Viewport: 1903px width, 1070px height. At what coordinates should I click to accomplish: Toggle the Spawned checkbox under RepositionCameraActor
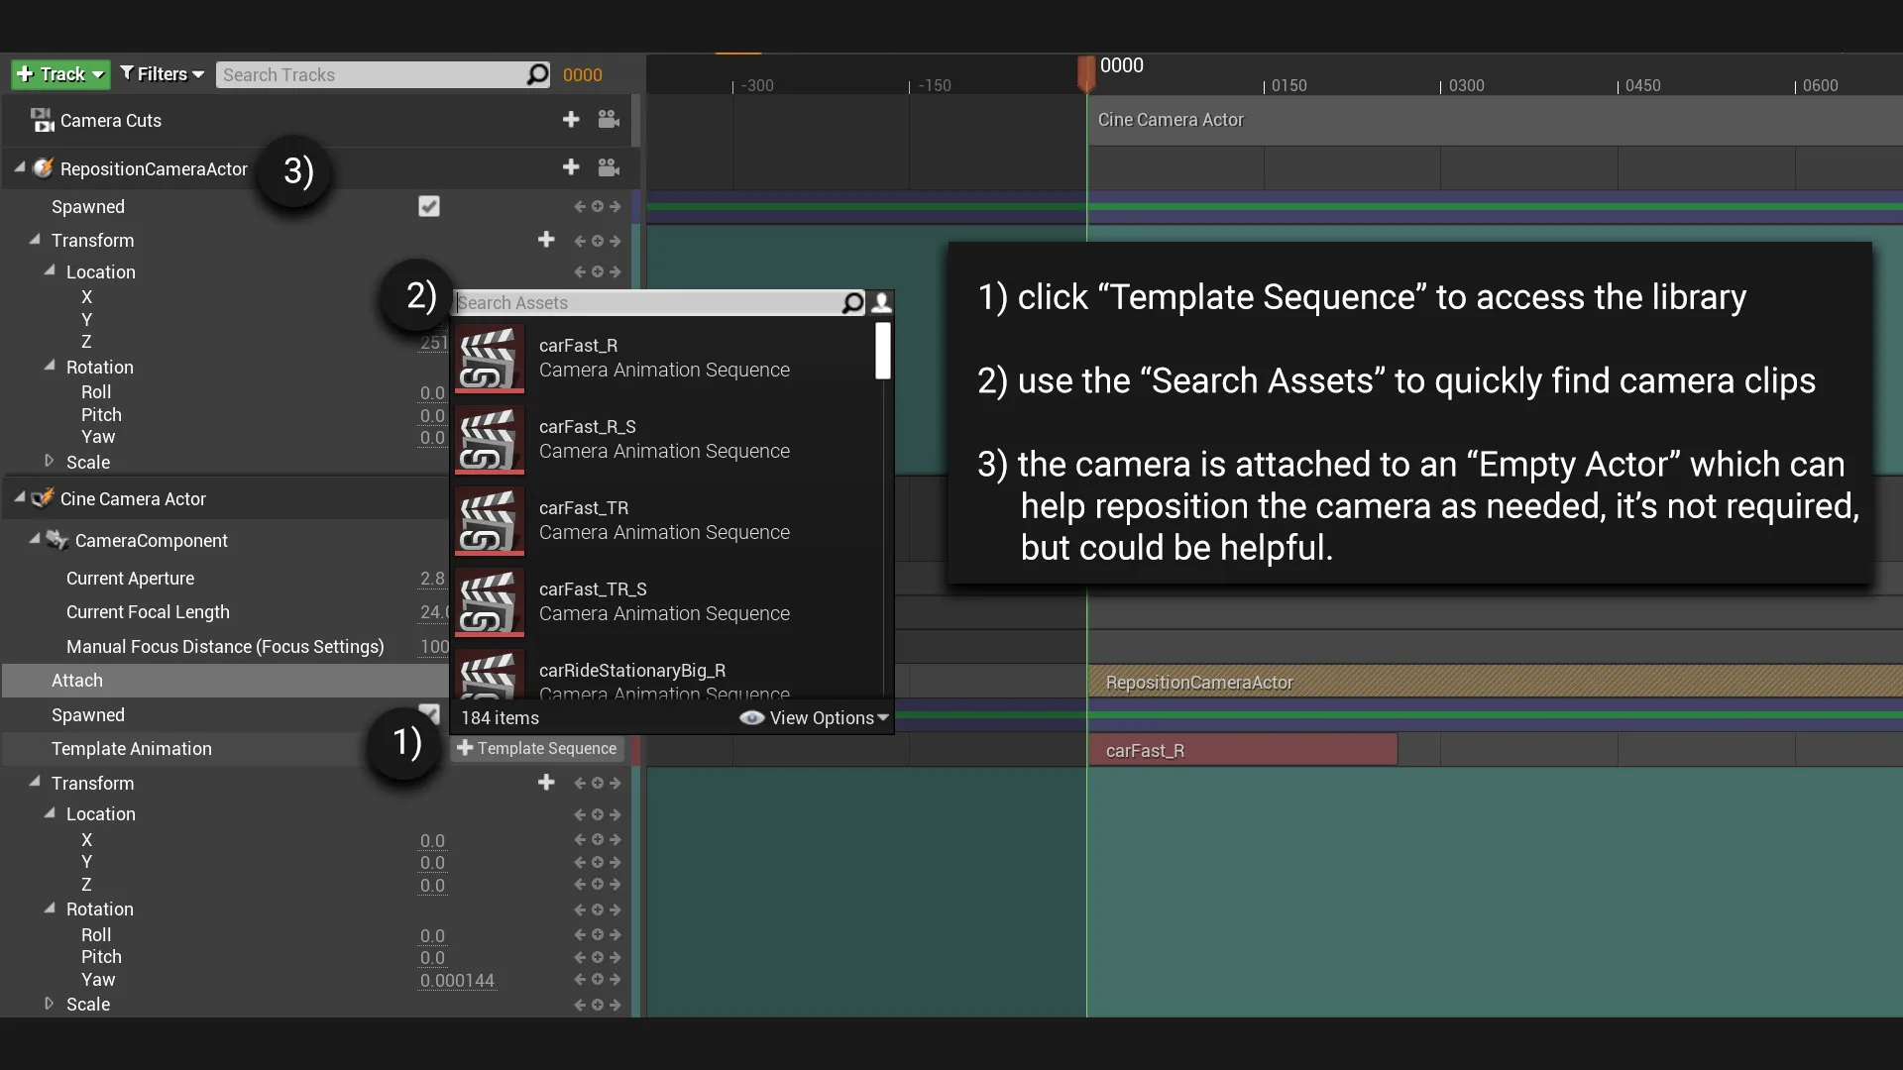pyautogui.click(x=428, y=206)
